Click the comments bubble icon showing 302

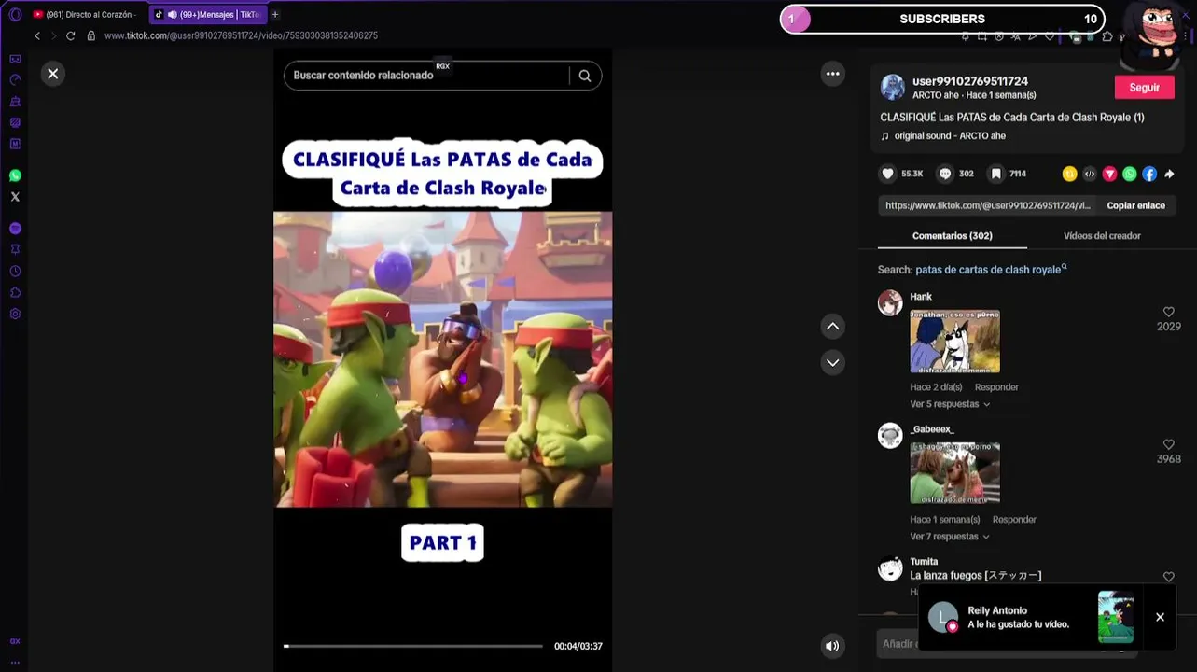pos(944,174)
